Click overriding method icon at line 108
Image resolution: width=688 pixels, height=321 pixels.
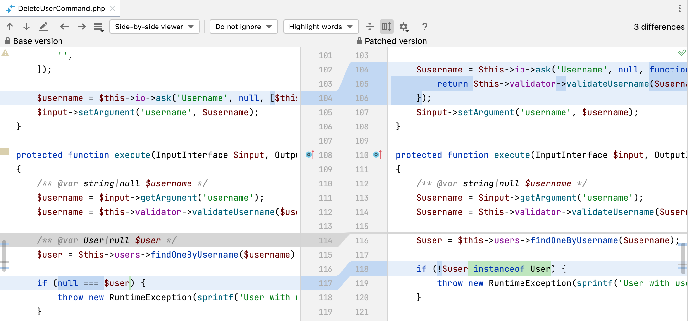(x=310, y=155)
